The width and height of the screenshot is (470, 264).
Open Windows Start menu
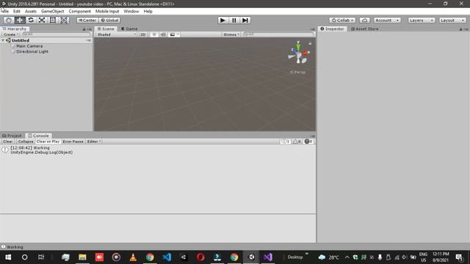click(x=8, y=257)
